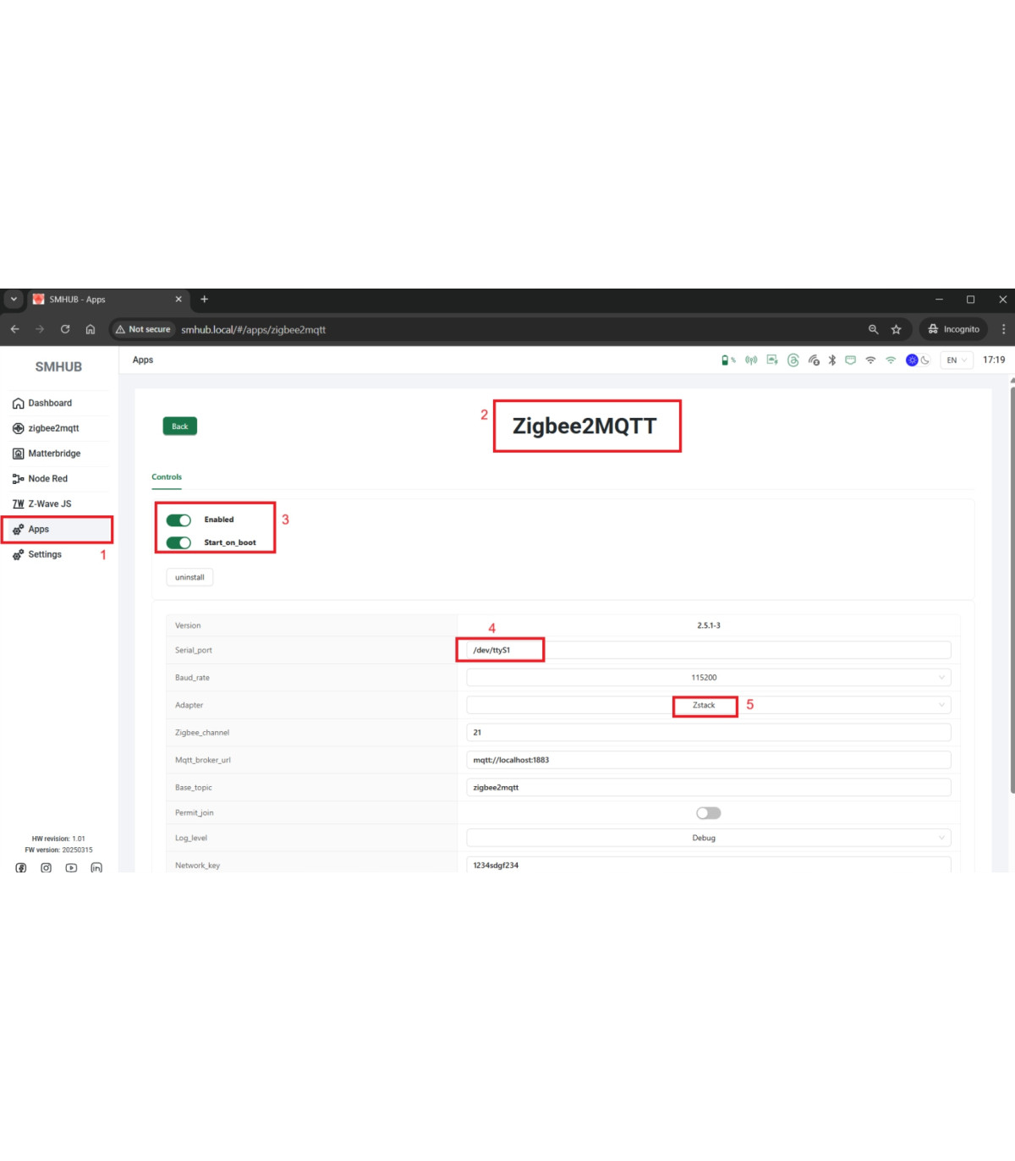The height and width of the screenshot is (1161, 1015).
Task: Open the Log_level dropdown set to Debug
Action: click(708, 838)
